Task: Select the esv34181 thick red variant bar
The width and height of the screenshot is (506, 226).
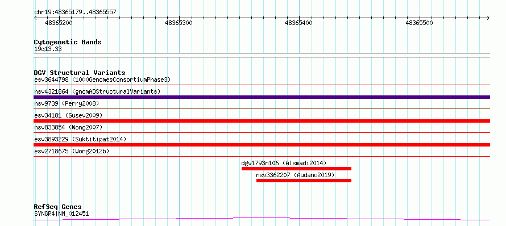Action: click(x=262, y=121)
